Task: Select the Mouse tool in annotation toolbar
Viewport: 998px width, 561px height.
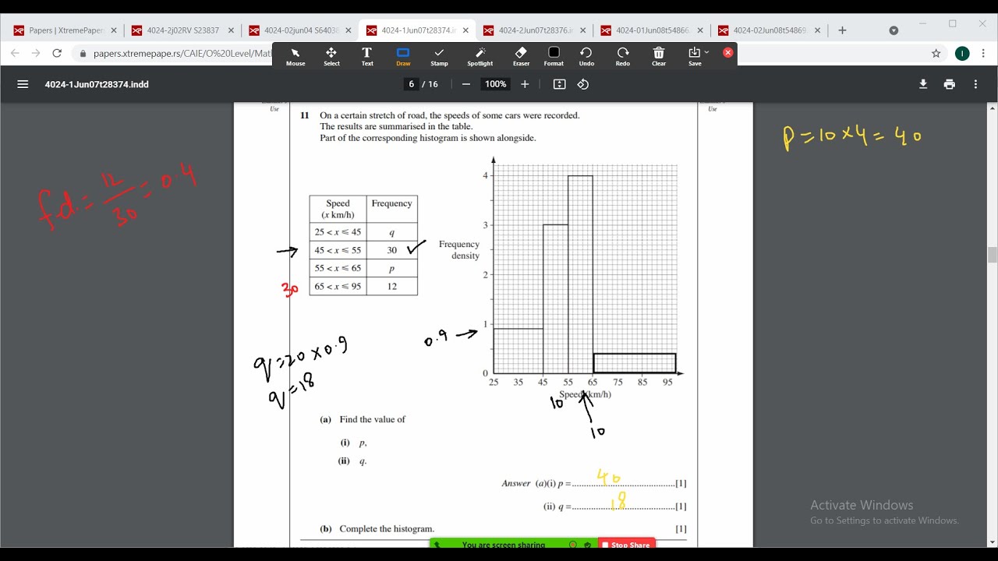Action: [x=296, y=56]
